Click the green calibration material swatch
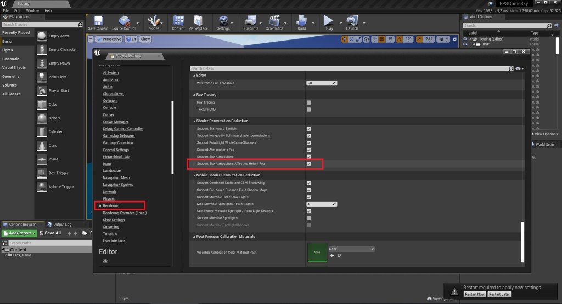 coord(316,251)
